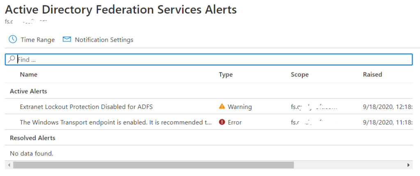Open the Time Range option
Image resolution: width=420 pixels, height=176 pixels.
[x=37, y=40]
